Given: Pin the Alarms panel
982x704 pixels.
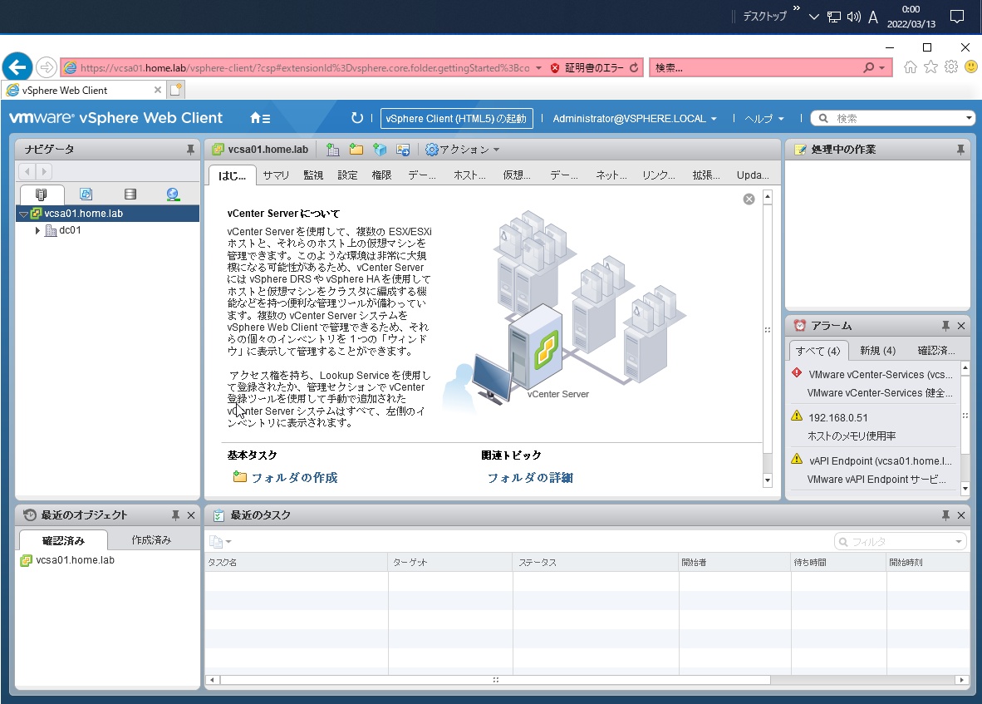Looking at the screenshot, I should pyautogui.click(x=945, y=326).
